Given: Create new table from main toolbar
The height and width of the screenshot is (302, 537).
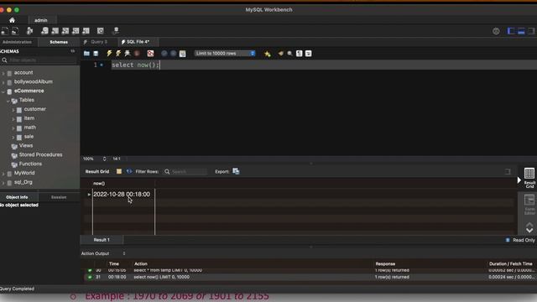Looking at the screenshot, I should (x=55, y=31).
